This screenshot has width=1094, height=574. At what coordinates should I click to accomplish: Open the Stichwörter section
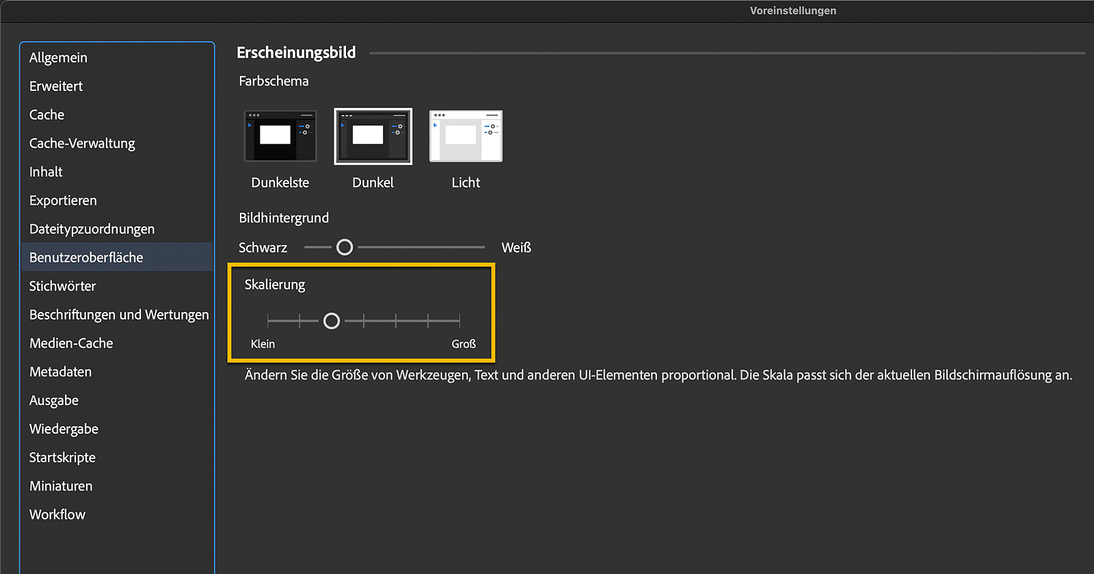tap(62, 286)
